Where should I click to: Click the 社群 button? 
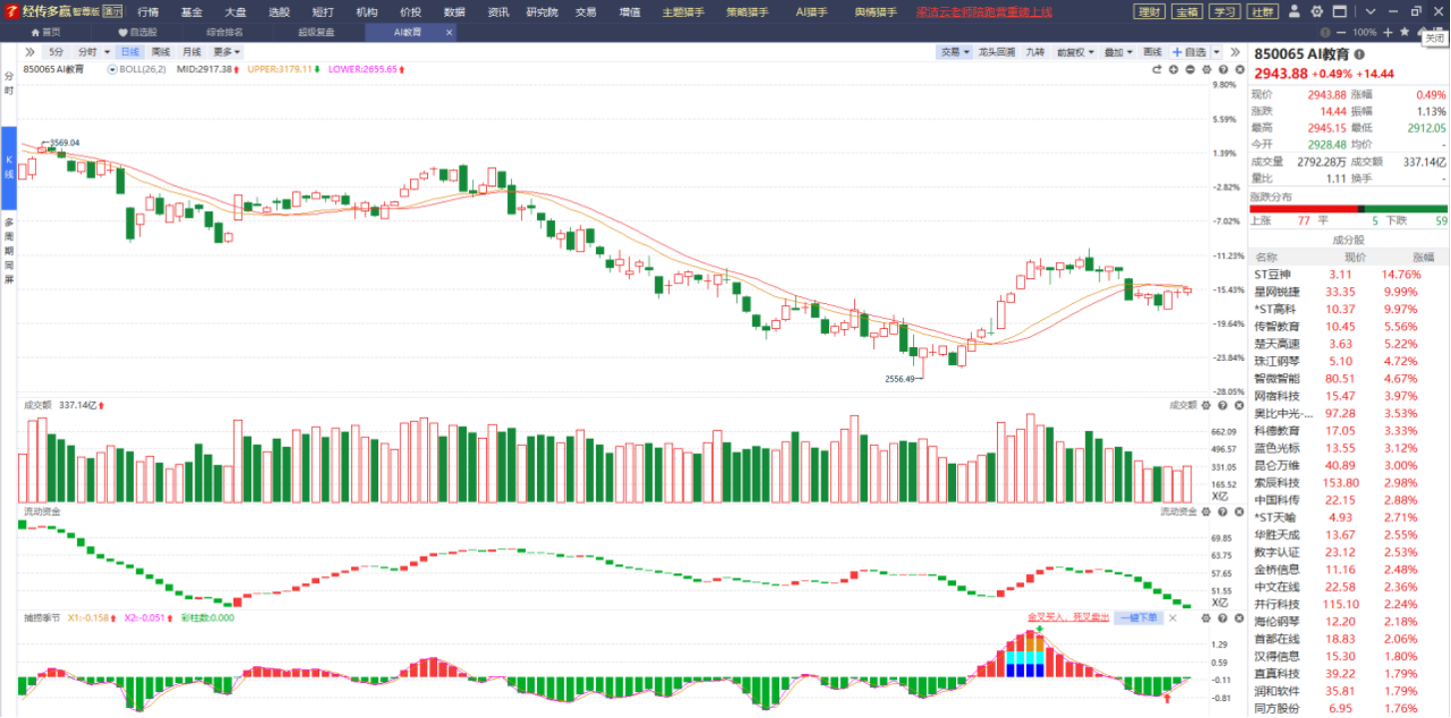[1261, 12]
